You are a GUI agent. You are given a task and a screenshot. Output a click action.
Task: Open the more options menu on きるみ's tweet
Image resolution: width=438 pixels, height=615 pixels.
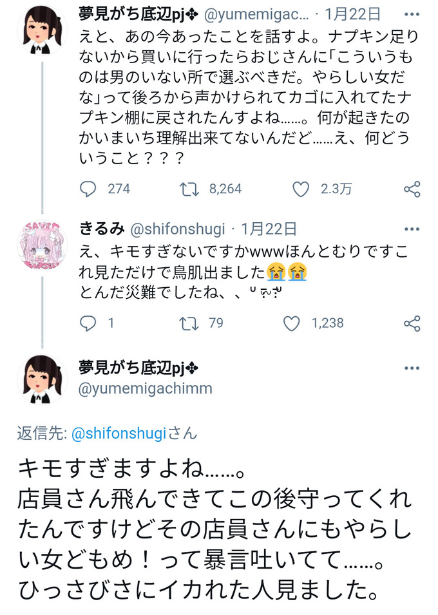point(412,228)
